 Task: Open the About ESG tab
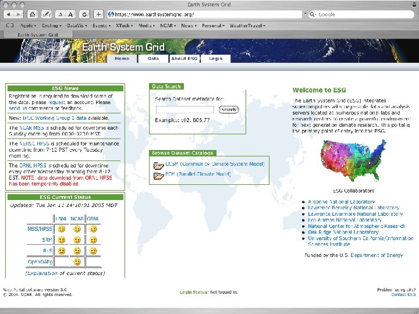(x=184, y=59)
